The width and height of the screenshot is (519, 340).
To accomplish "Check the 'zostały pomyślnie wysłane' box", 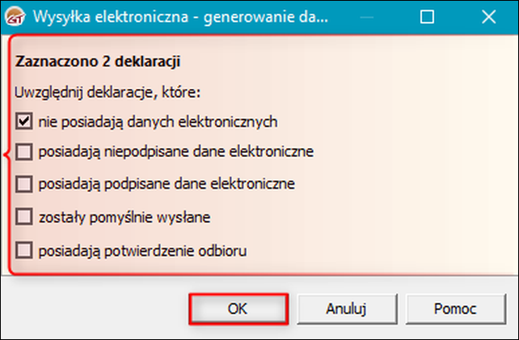I will click(x=23, y=217).
